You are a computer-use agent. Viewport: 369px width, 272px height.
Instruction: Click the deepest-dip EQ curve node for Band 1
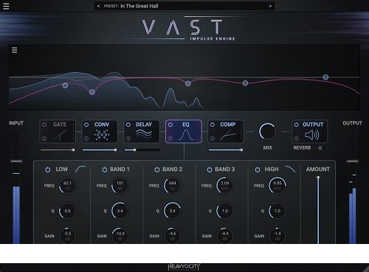92,92
